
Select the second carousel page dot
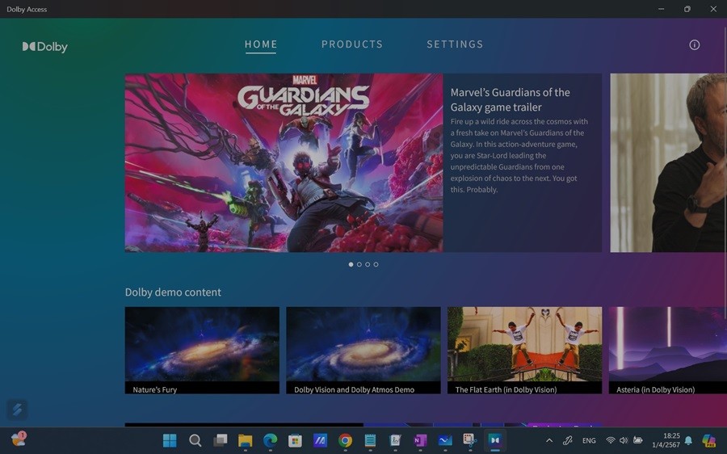(359, 264)
